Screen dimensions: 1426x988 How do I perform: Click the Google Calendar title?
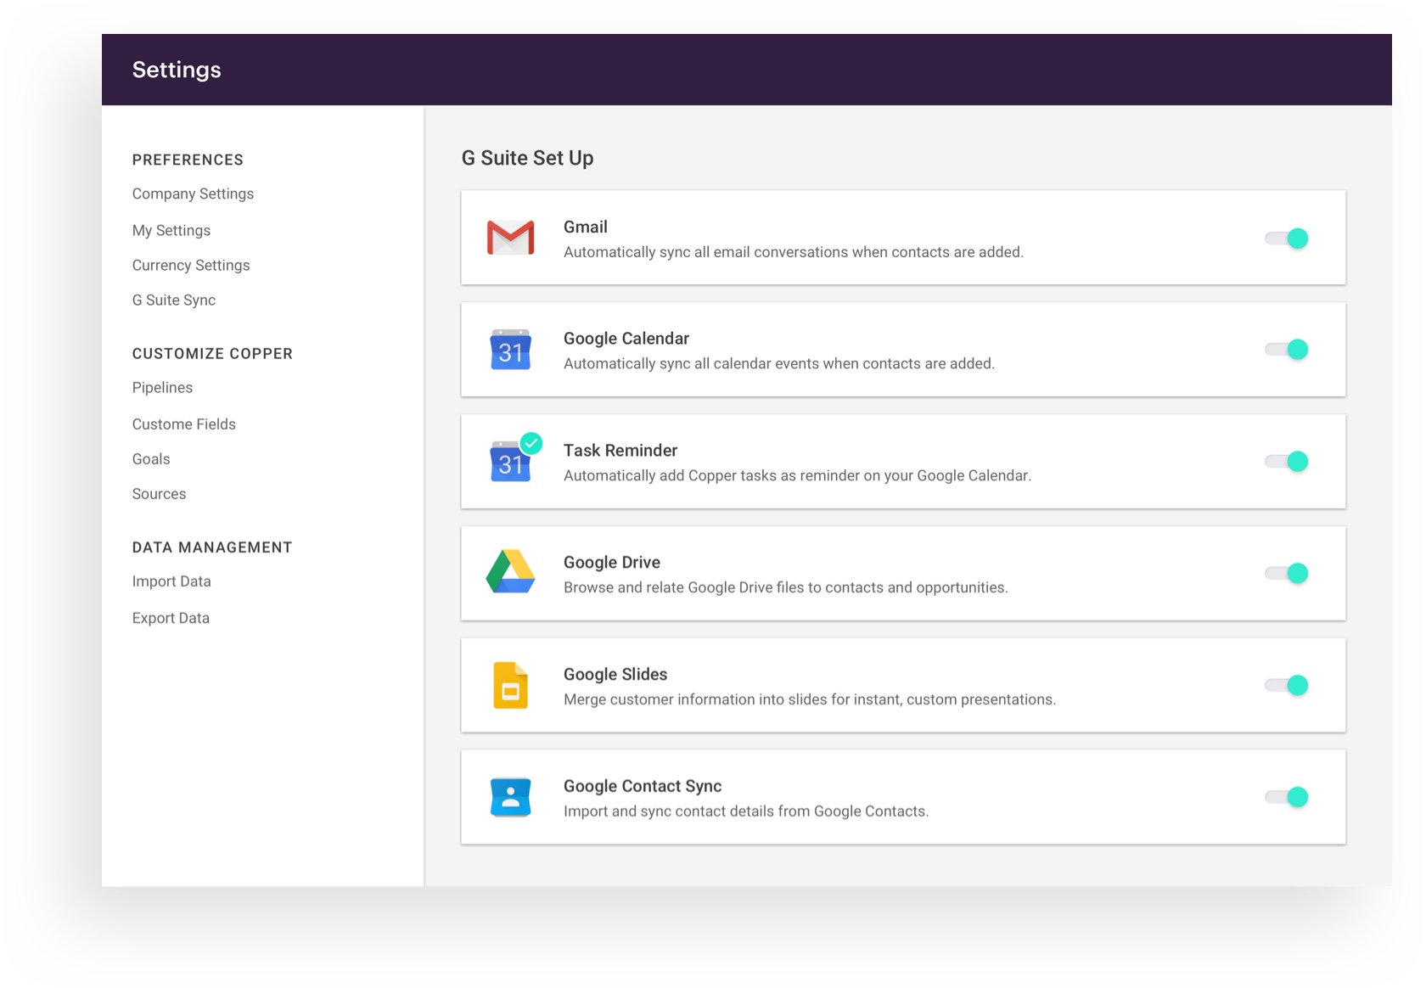(x=626, y=339)
